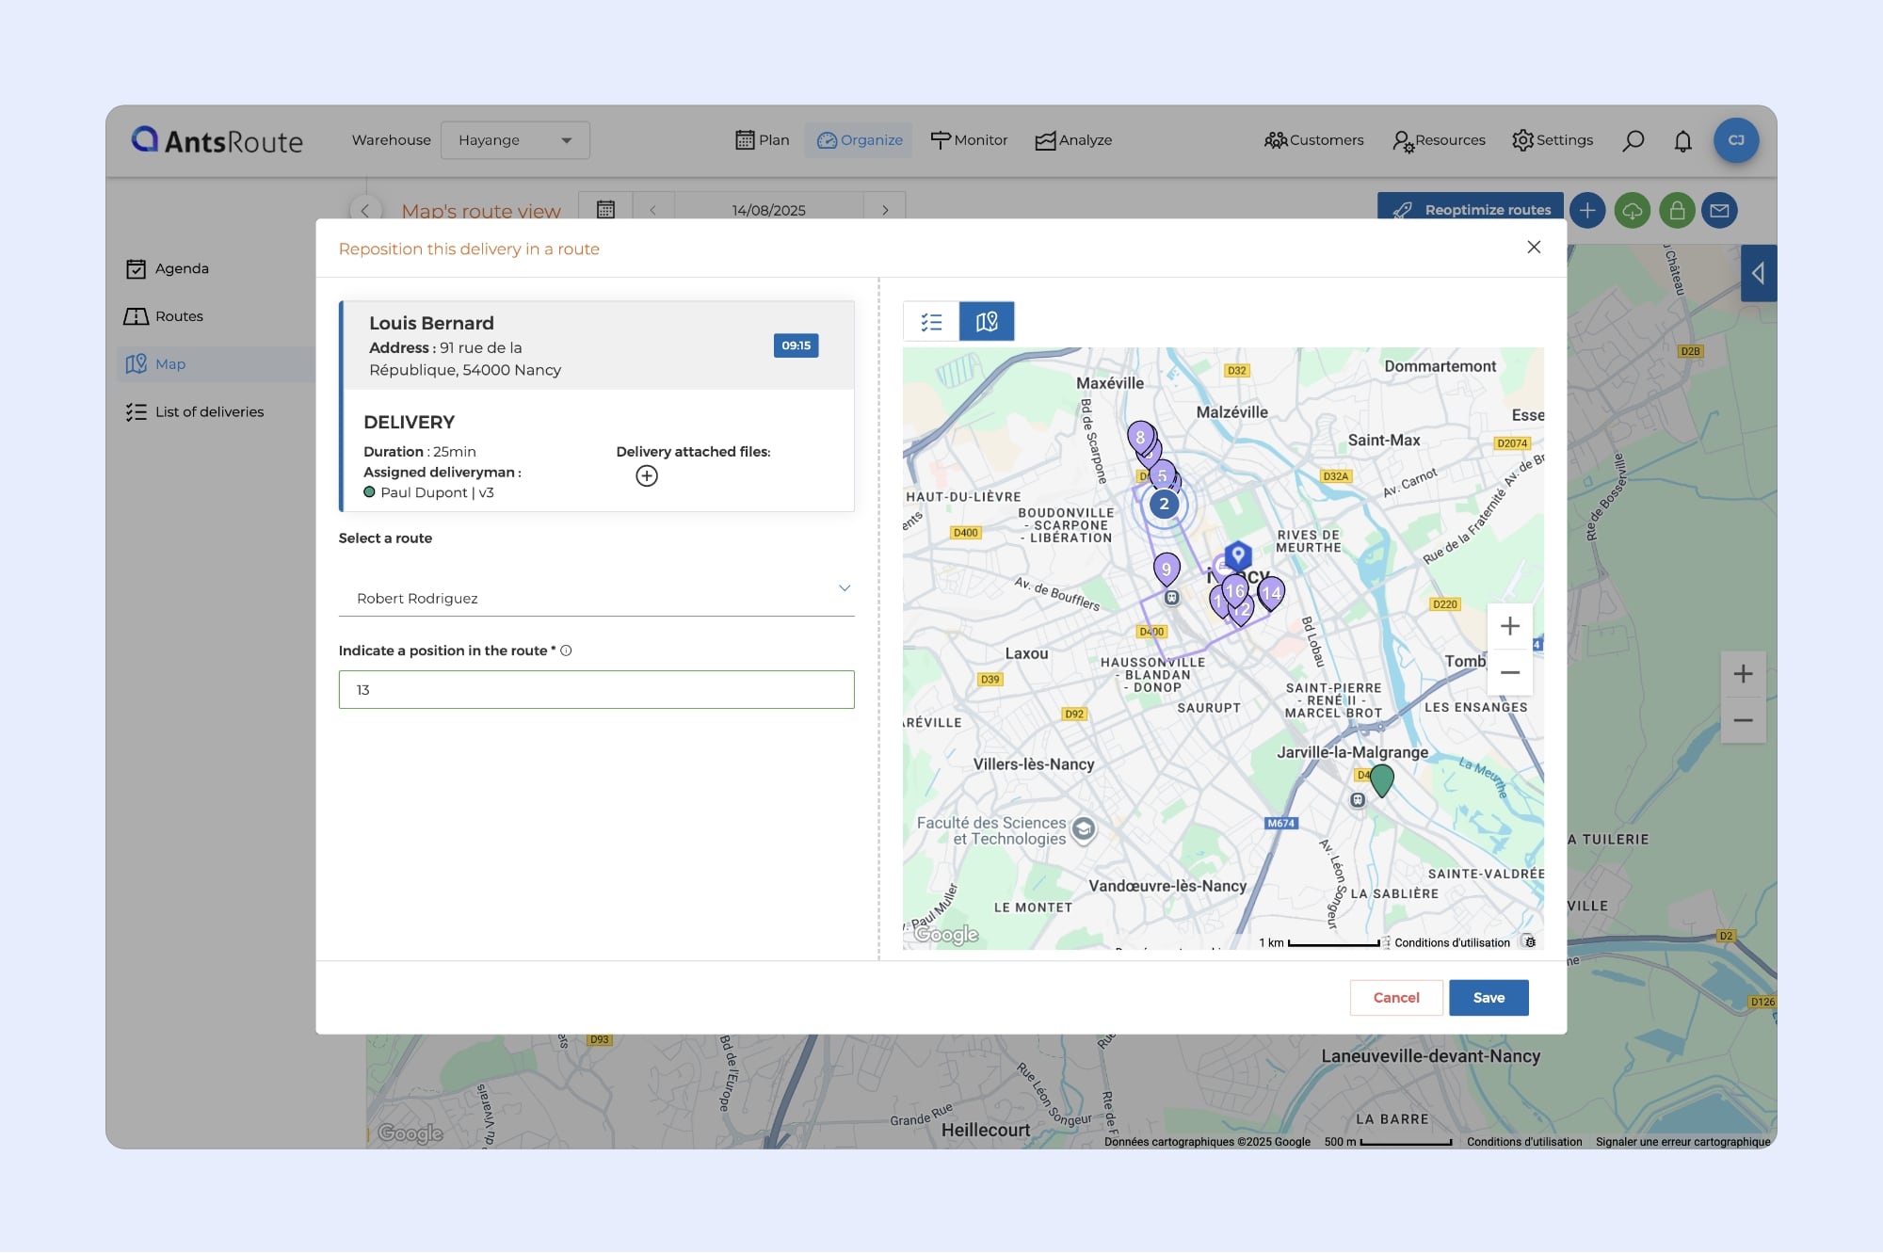Zoom out on the dialog map
The image size is (1883, 1253).
point(1509,672)
